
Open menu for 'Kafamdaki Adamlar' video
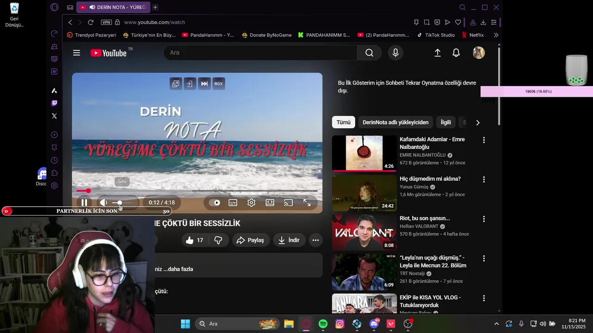tap(484, 140)
